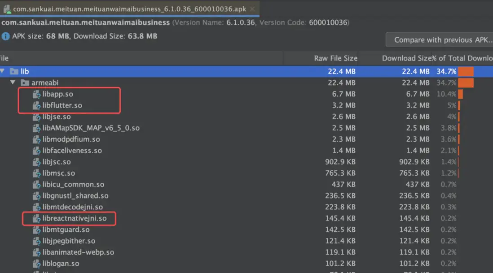The height and width of the screenshot is (273, 493).
Task: Select the meituanwaimaibusiness apk tab
Action: [x=129, y=9]
